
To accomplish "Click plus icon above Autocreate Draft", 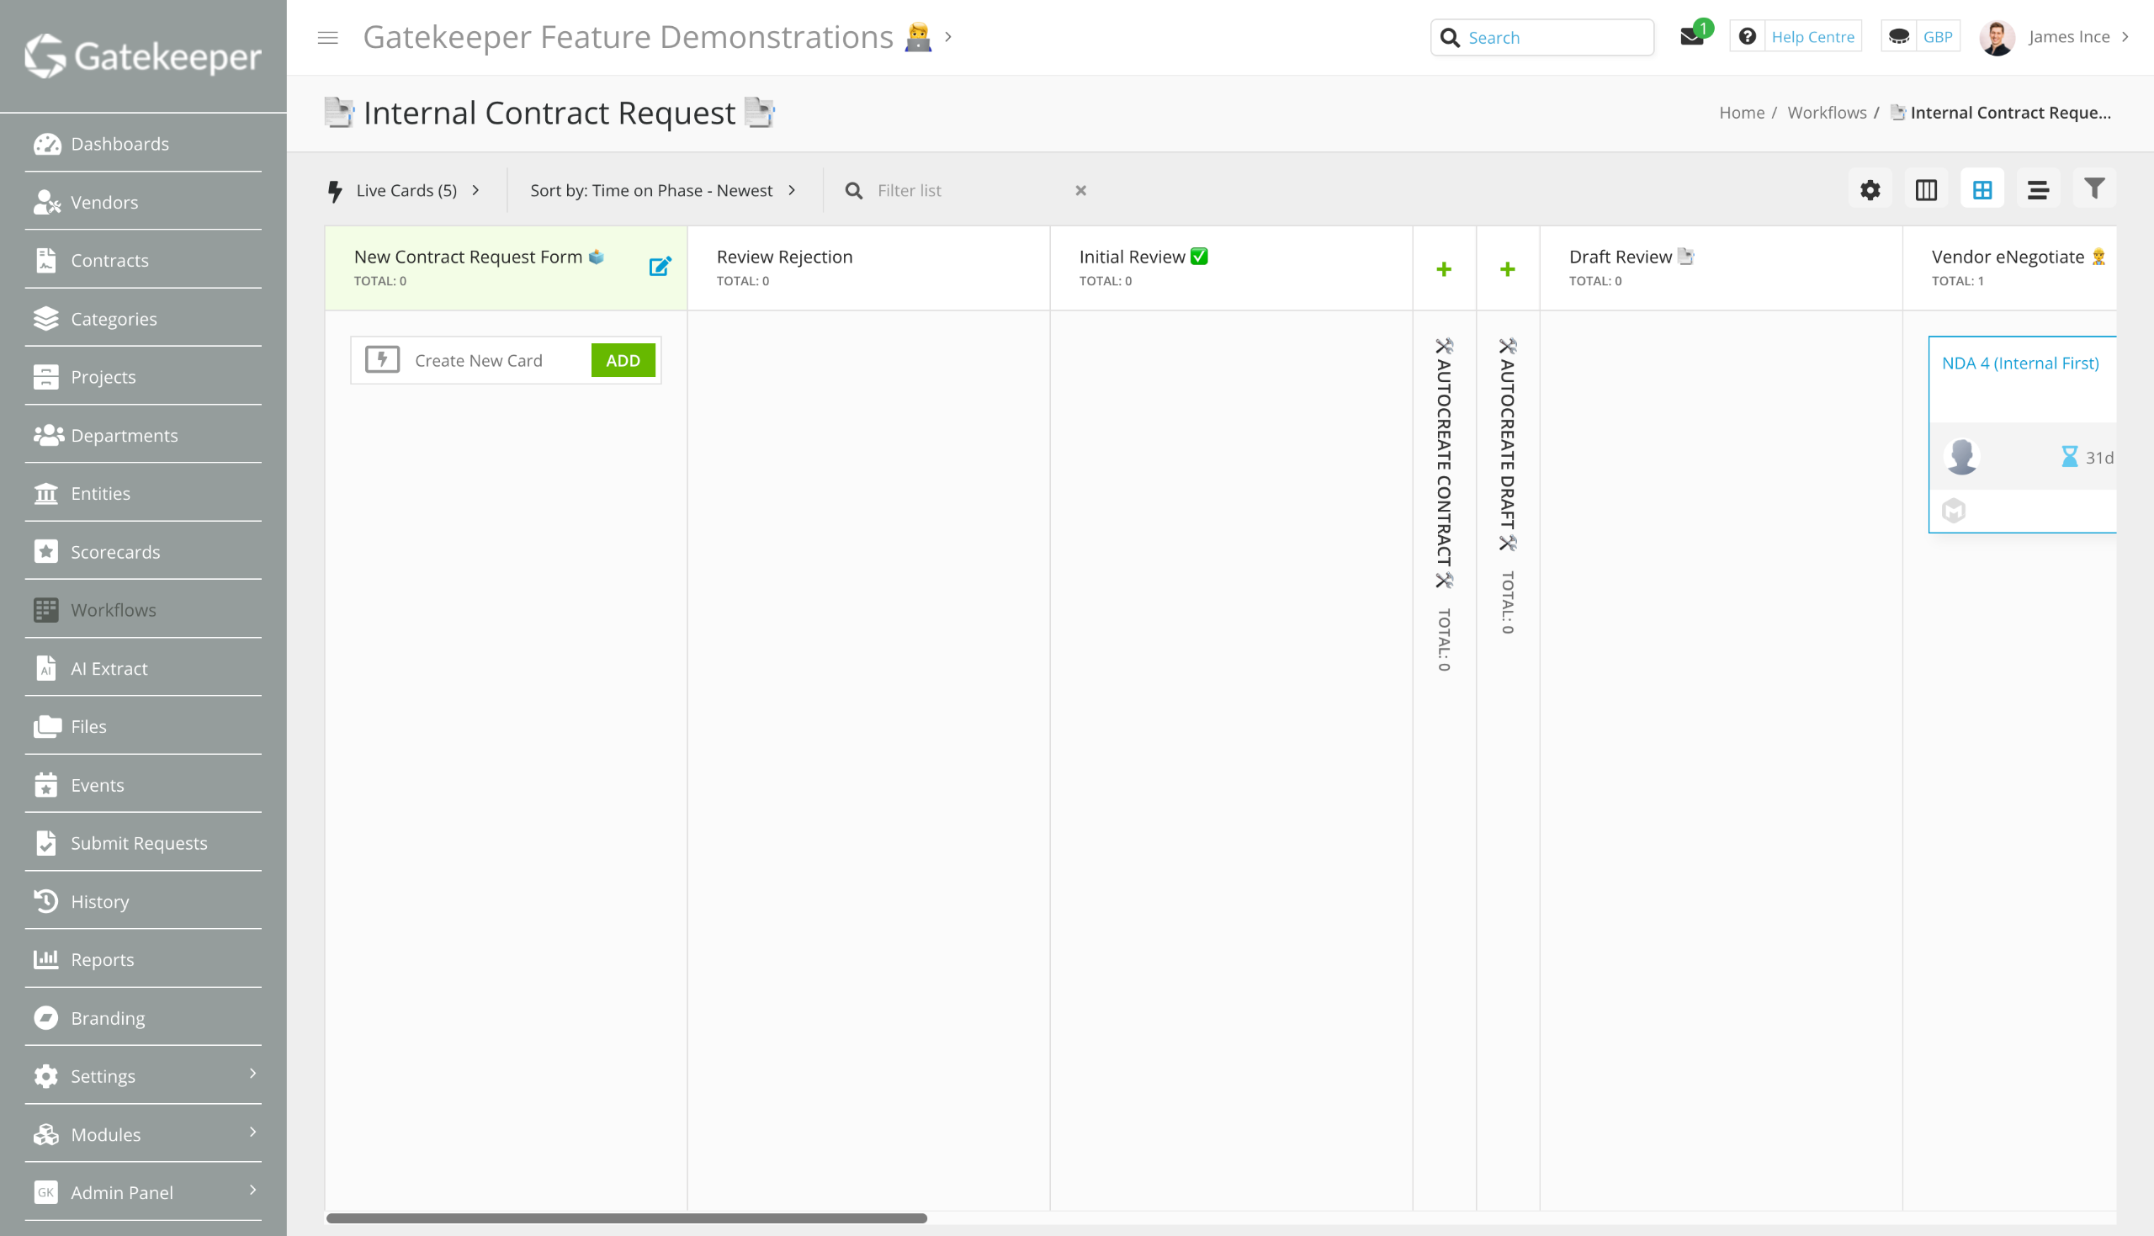I will [1507, 269].
